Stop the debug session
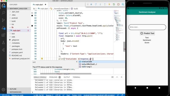 coord(118,4)
